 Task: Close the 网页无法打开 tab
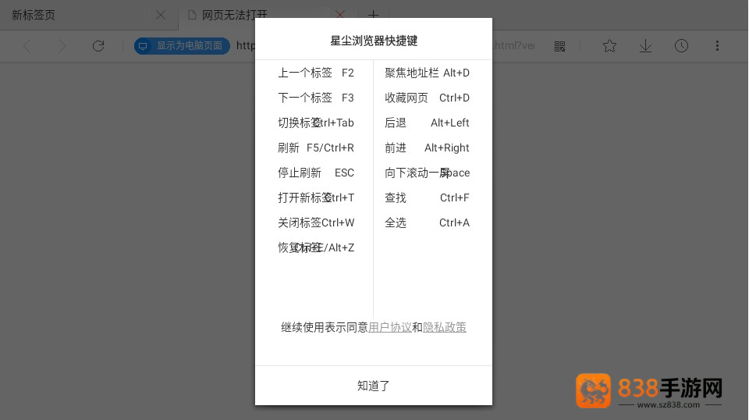(340, 14)
